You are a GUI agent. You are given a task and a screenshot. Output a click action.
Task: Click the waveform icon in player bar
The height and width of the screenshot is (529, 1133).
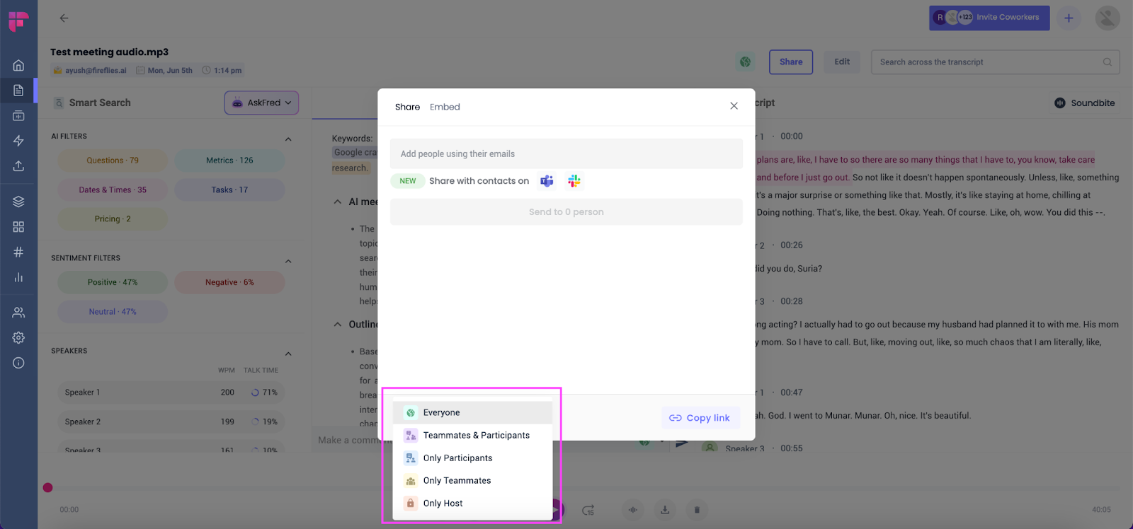633,509
